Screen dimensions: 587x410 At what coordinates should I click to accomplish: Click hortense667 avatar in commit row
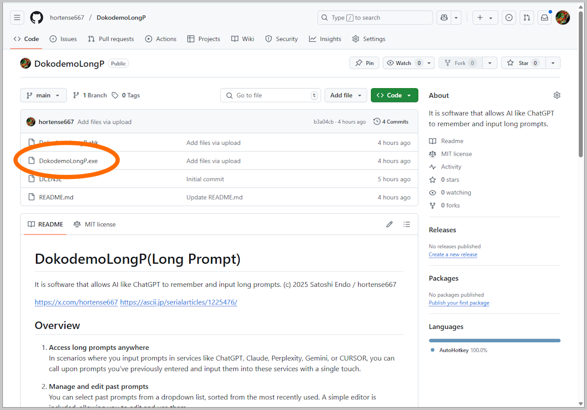(x=31, y=122)
